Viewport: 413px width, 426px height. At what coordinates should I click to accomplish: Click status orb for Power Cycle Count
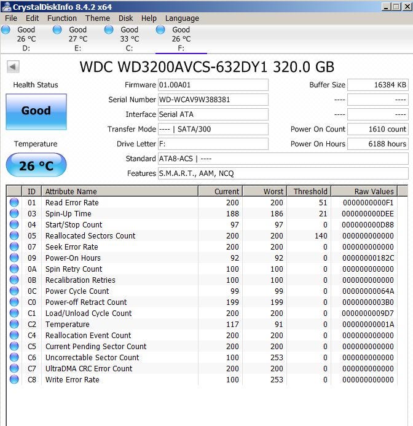pos(14,291)
